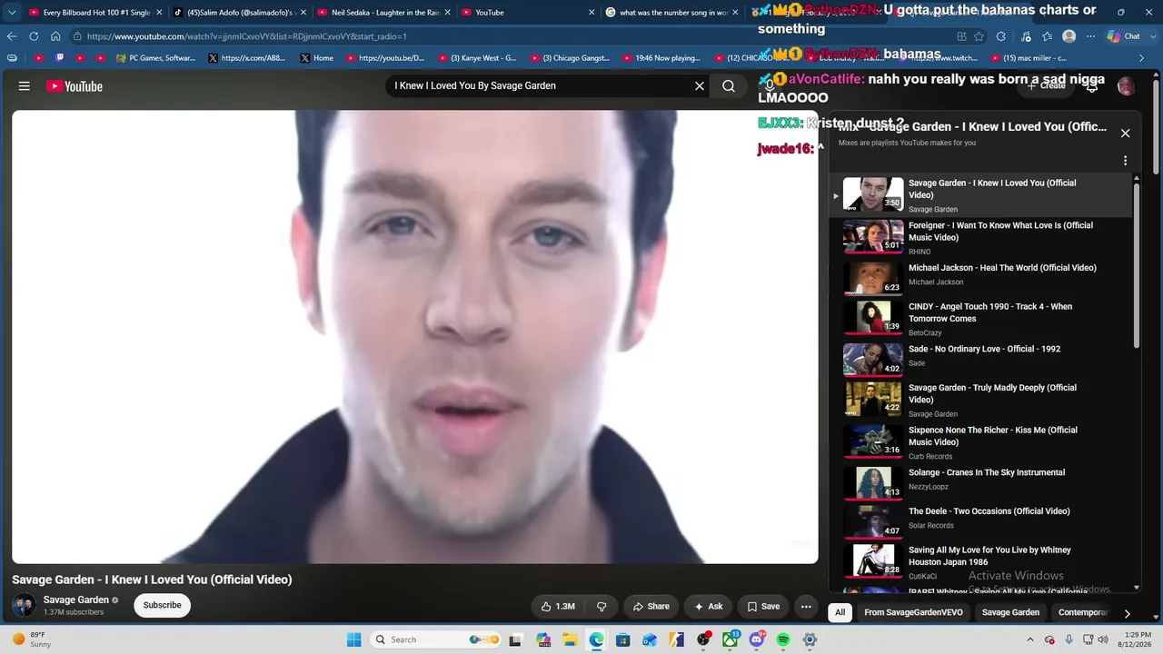Play Foreigner - I Want To Know What Love Is
1163x654 pixels.
[981, 237]
